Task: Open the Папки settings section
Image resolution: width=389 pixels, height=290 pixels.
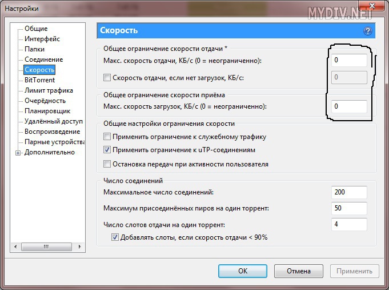Action: click(x=34, y=49)
